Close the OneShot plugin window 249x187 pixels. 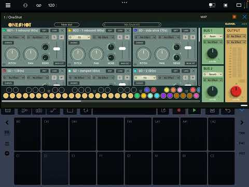(x=244, y=17)
